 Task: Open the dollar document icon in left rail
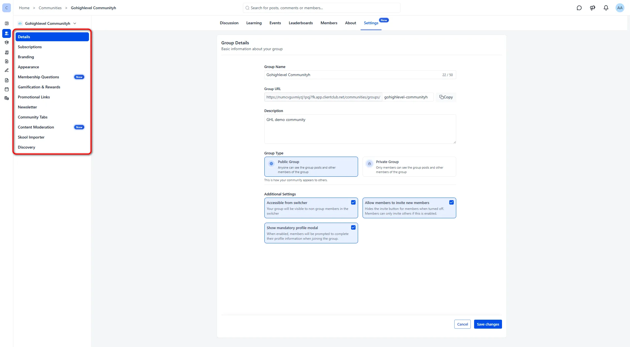coord(7,61)
